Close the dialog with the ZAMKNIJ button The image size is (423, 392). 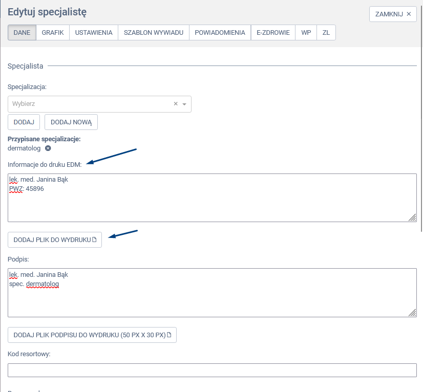coord(393,14)
